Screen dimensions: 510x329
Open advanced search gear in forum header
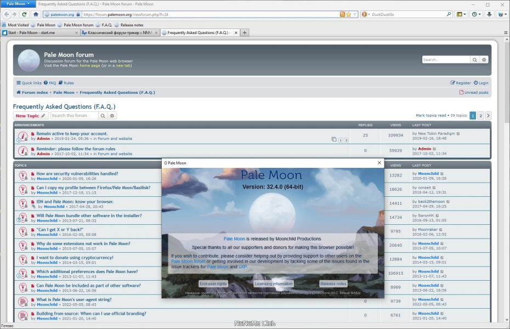point(484,60)
